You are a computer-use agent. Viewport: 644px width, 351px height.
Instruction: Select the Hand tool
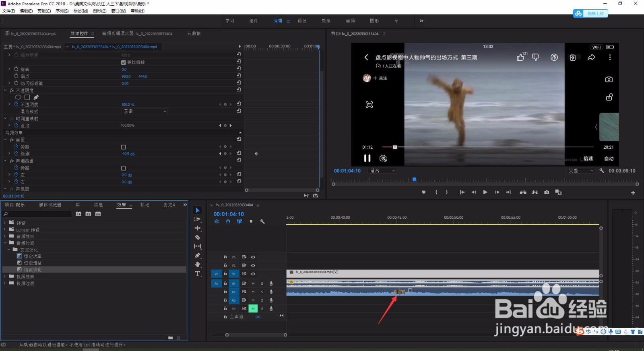click(197, 265)
